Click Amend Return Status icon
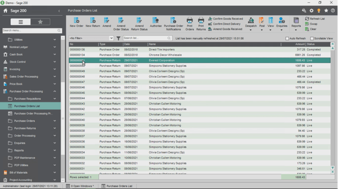Image resolution: width=338 pixels, height=189 pixels. [x=139, y=24]
